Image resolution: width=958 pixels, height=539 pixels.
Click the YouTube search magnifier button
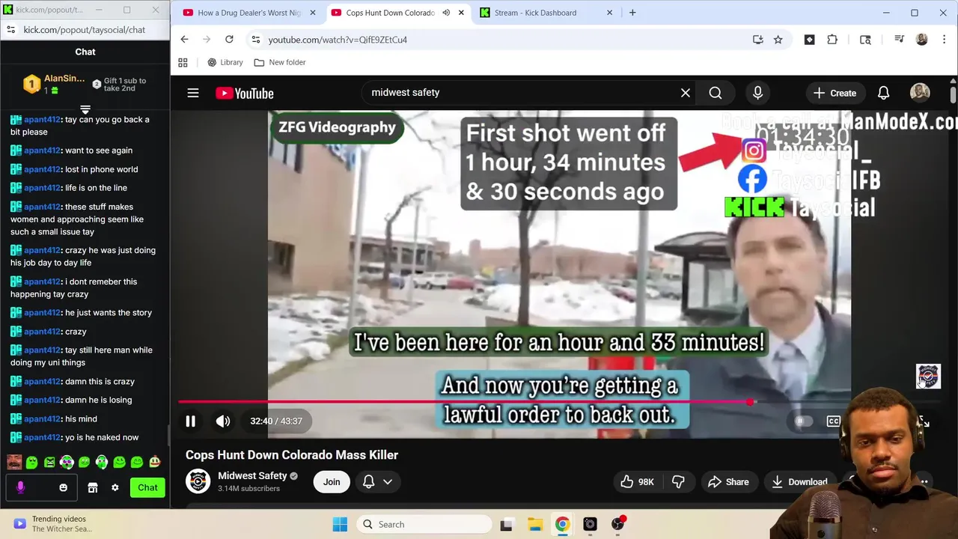pos(716,93)
